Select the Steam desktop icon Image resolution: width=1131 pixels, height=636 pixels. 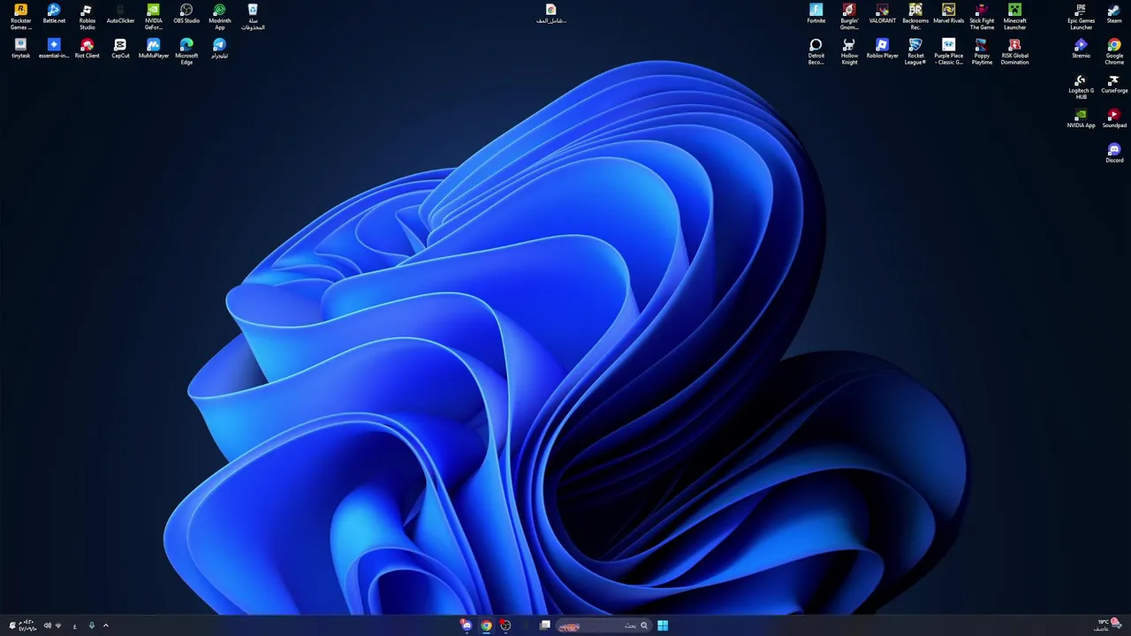tap(1114, 14)
